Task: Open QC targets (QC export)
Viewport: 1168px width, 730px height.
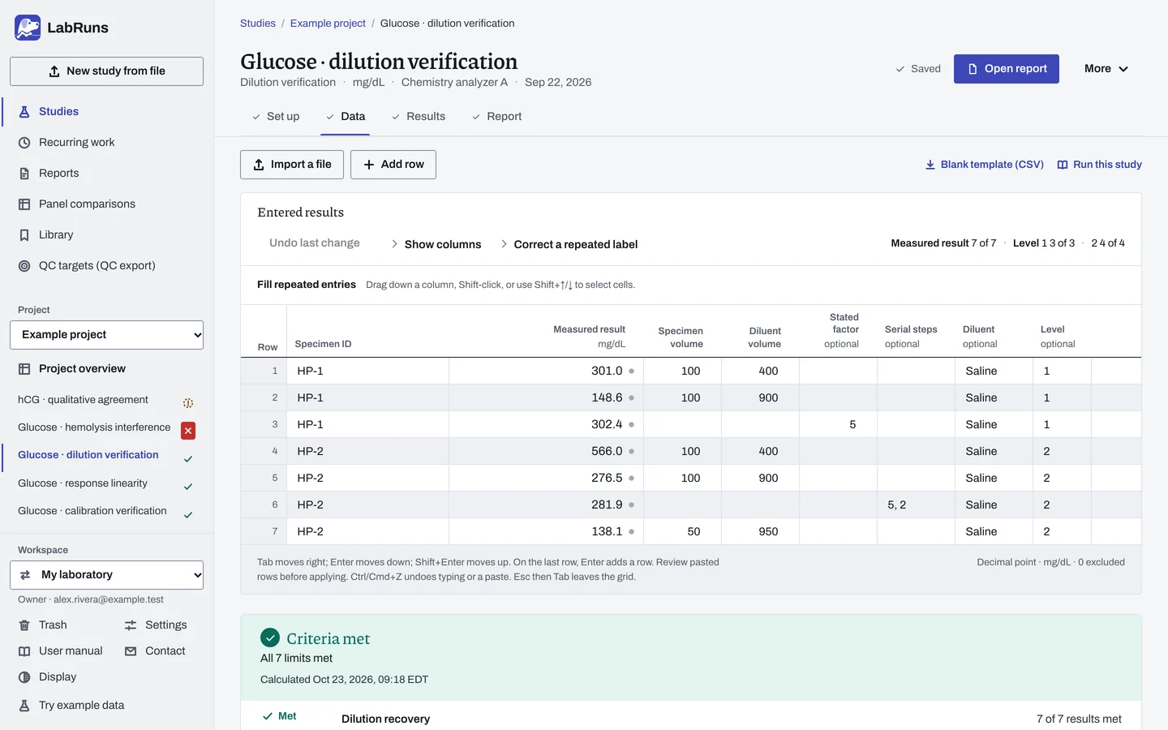Action: point(97,266)
